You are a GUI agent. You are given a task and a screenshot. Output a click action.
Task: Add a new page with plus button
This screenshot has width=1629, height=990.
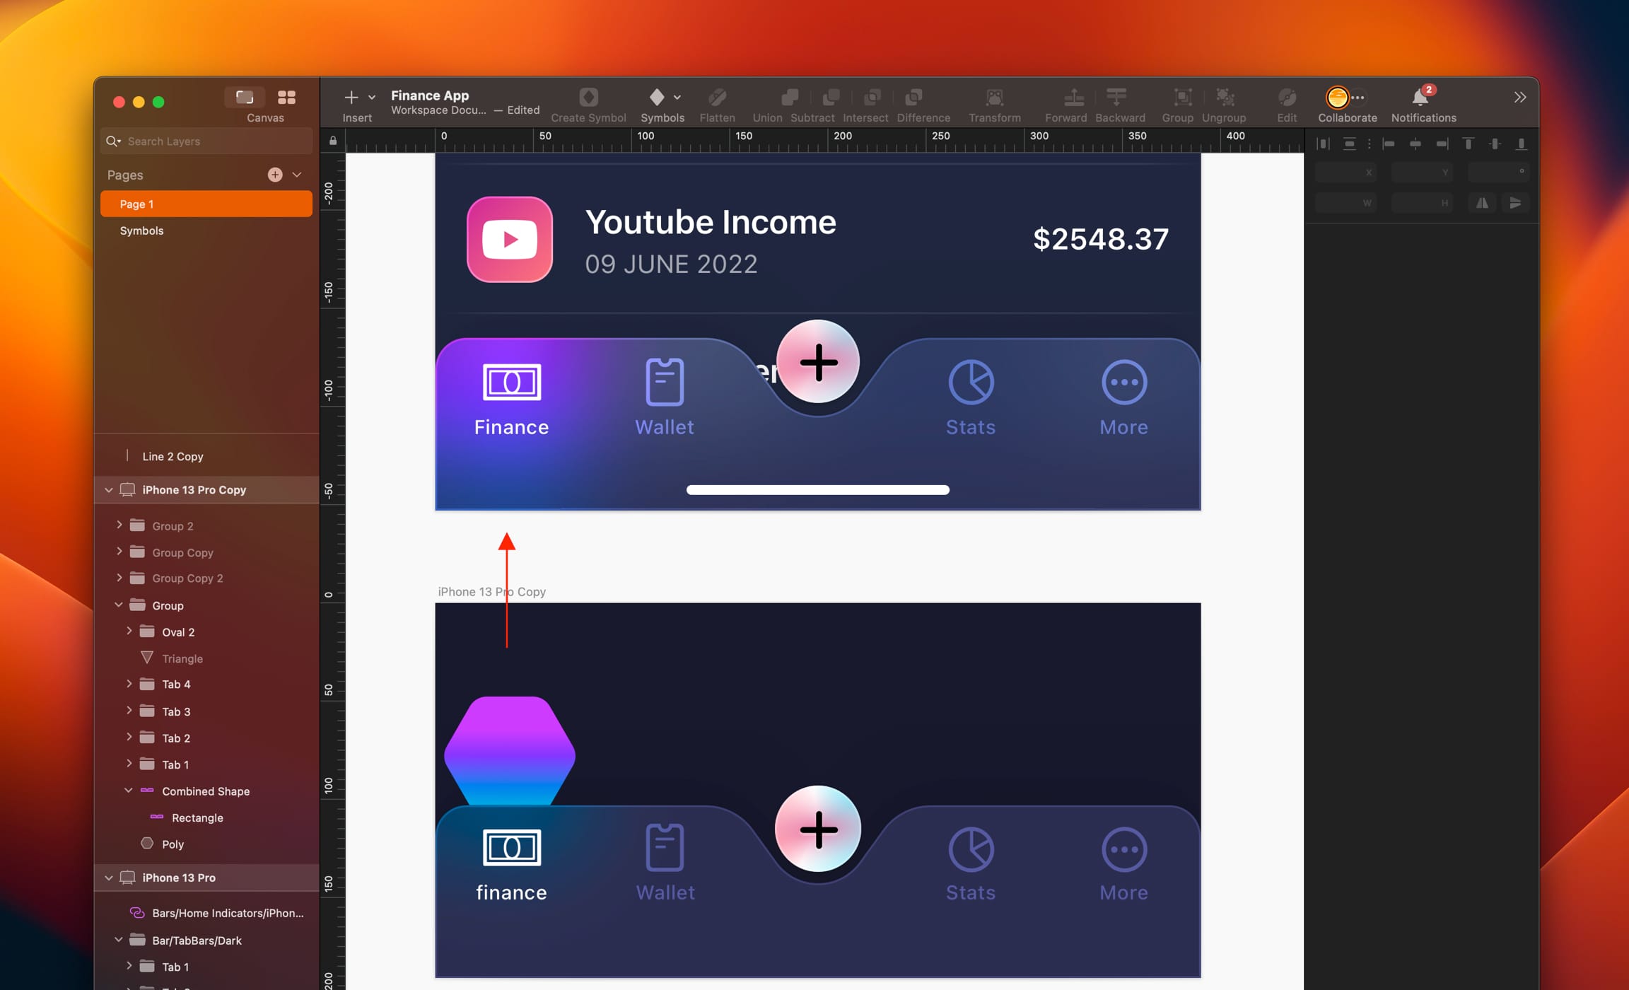pyautogui.click(x=275, y=175)
